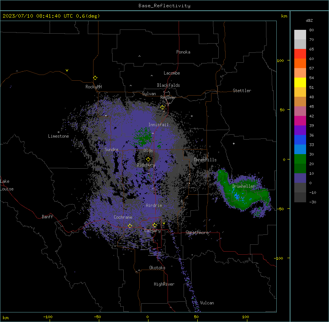Viewport: 329px width, 322px height.
Task: Click the Banff town label
Action: (47, 217)
